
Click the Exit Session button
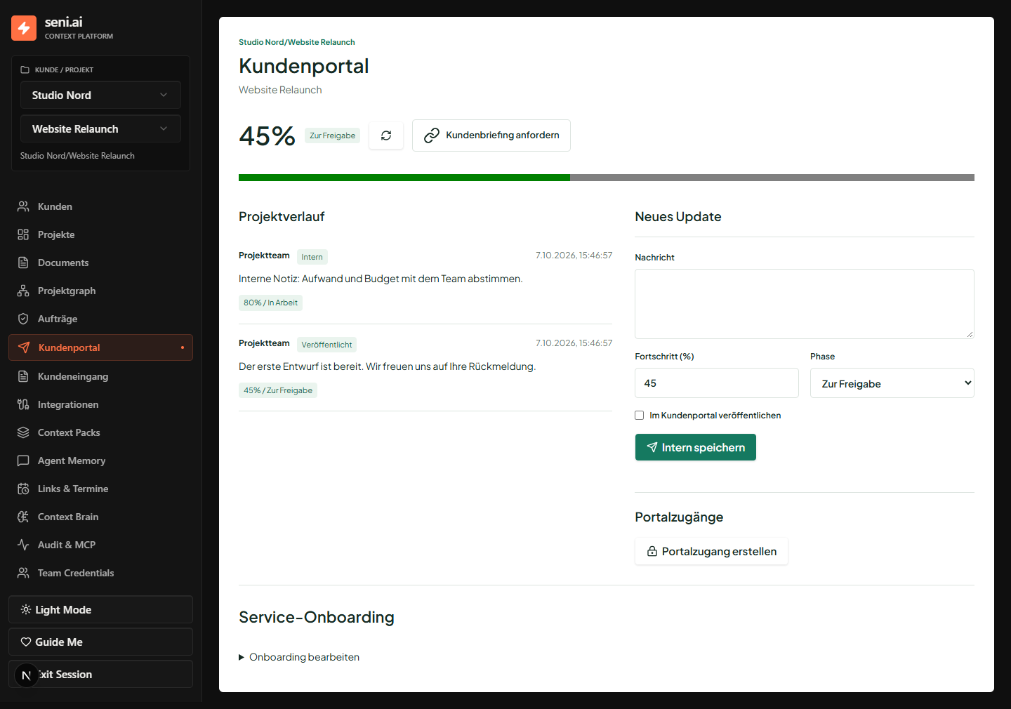point(100,674)
